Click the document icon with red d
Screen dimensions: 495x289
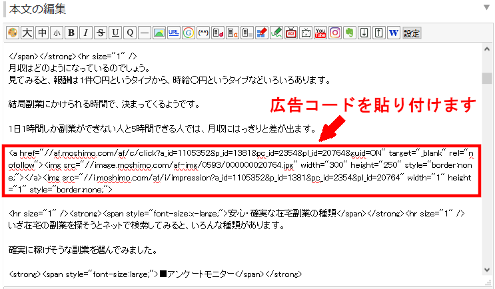pos(218,33)
